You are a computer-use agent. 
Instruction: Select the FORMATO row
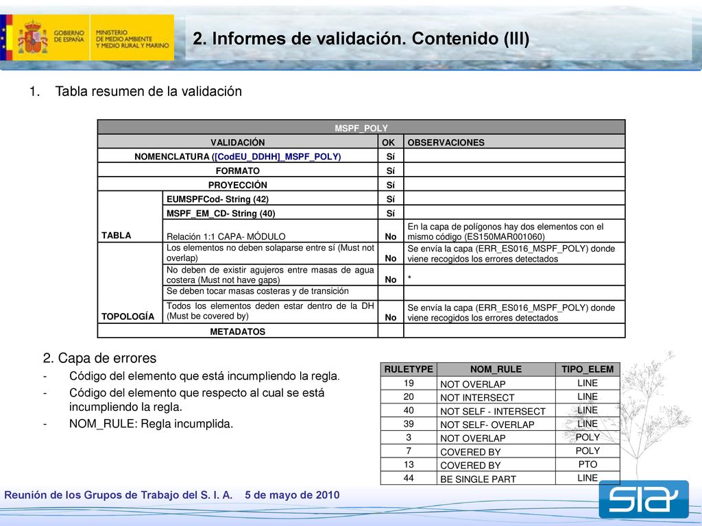point(361,171)
